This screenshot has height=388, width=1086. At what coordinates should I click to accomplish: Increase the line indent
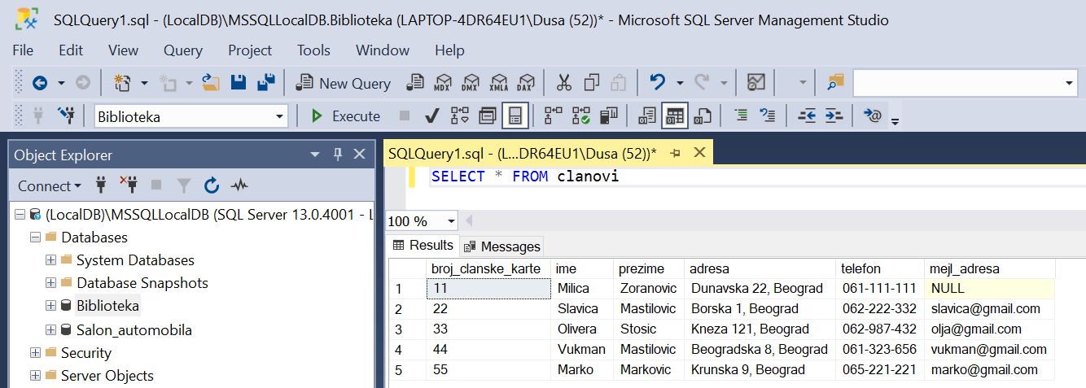833,116
